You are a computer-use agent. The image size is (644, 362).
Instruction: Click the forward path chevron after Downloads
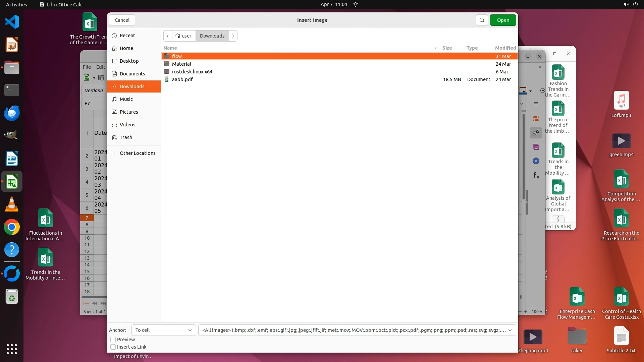point(233,36)
